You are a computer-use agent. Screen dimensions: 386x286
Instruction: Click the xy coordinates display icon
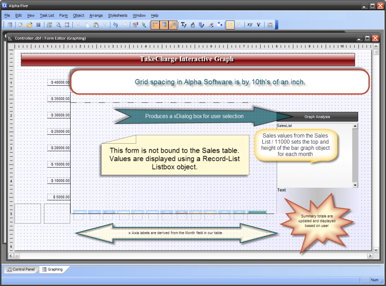pos(249,25)
